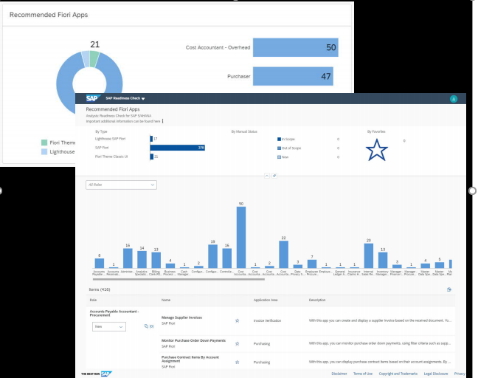Click the Name column header
Image resolution: width=478 pixels, height=378 pixels.
click(166, 300)
